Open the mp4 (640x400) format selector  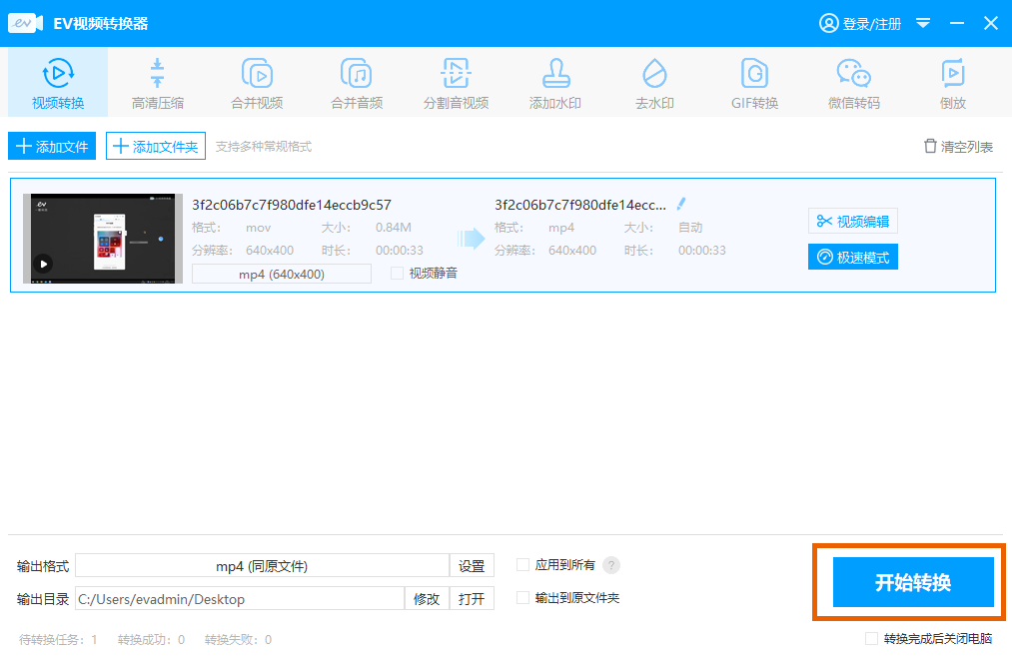click(x=282, y=274)
